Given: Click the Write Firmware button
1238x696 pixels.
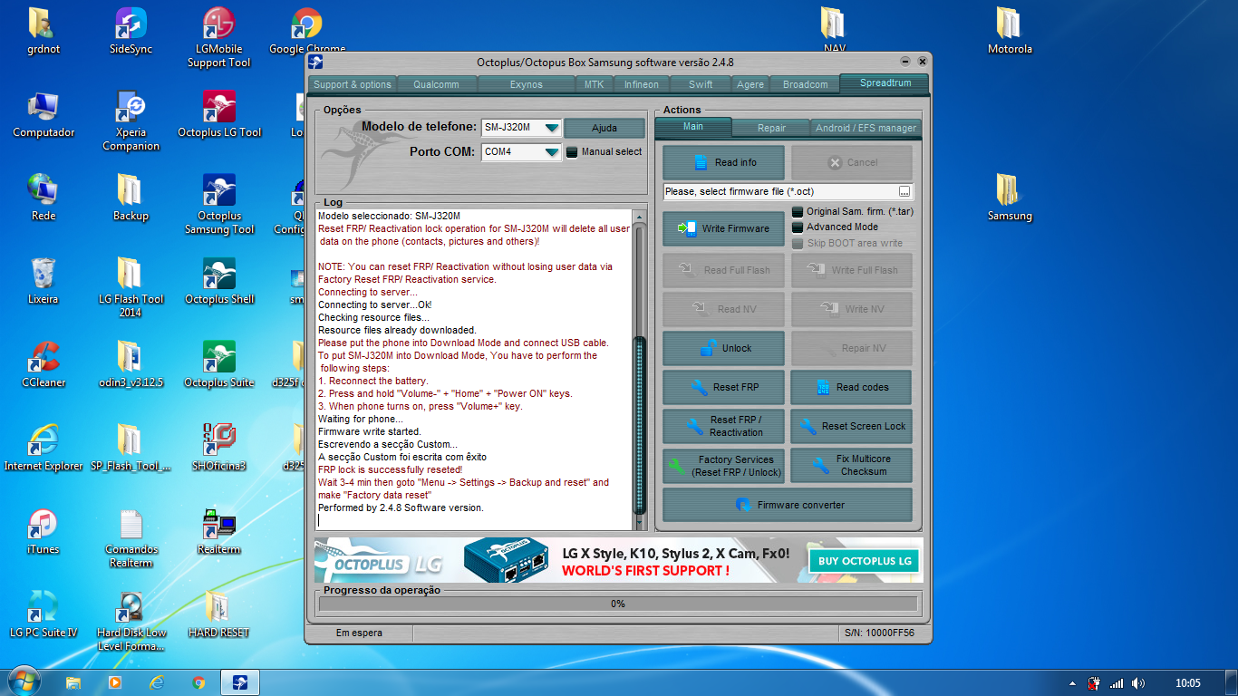Looking at the screenshot, I should point(724,228).
